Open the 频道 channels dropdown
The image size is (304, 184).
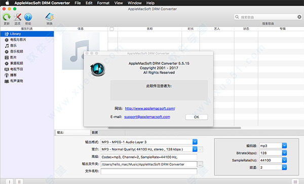click(x=284, y=167)
